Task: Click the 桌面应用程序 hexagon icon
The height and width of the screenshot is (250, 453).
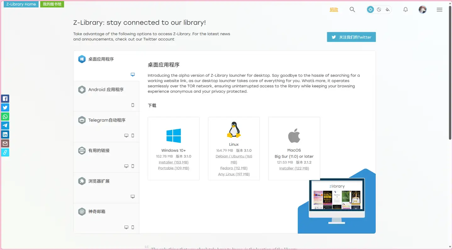Action: pos(82,59)
